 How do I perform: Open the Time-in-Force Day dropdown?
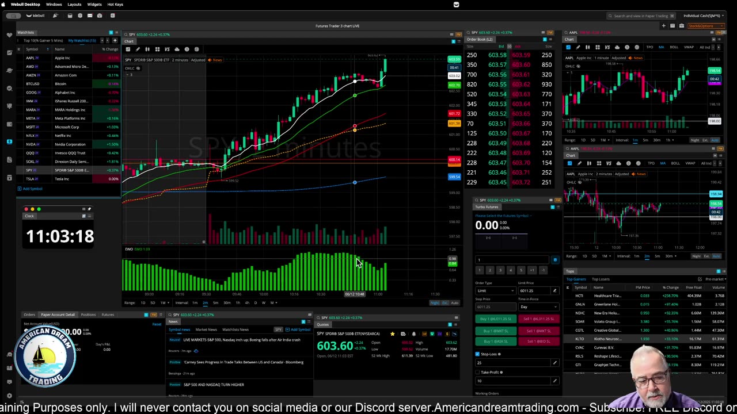click(538, 306)
